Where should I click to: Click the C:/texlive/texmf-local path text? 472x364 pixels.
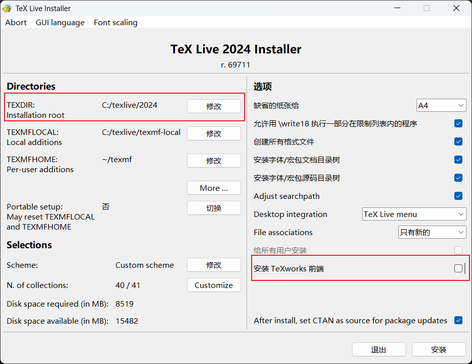pyautogui.click(x=141, y=132)
